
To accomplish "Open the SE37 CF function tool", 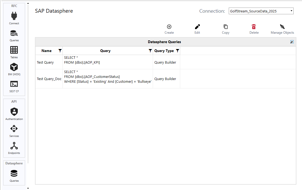I will (14, 86).
